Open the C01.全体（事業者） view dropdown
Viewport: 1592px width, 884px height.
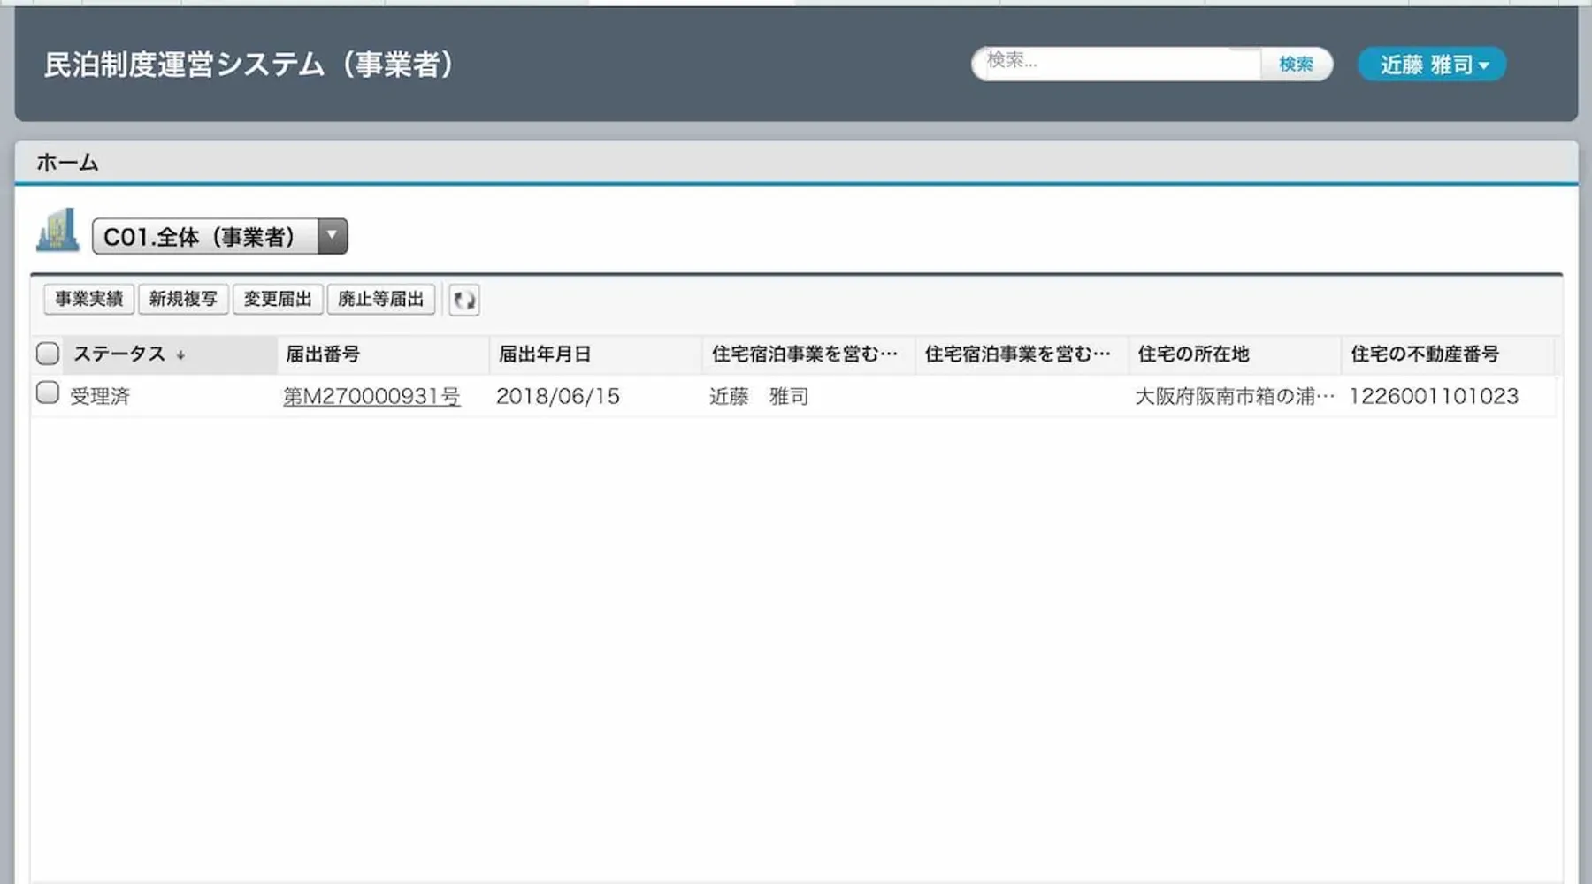[332, 236]
